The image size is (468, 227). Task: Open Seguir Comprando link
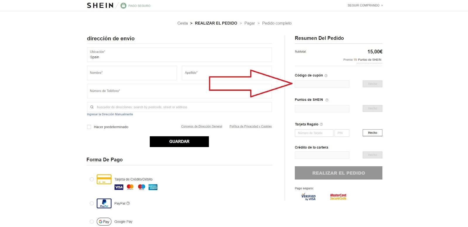[363, 6]
